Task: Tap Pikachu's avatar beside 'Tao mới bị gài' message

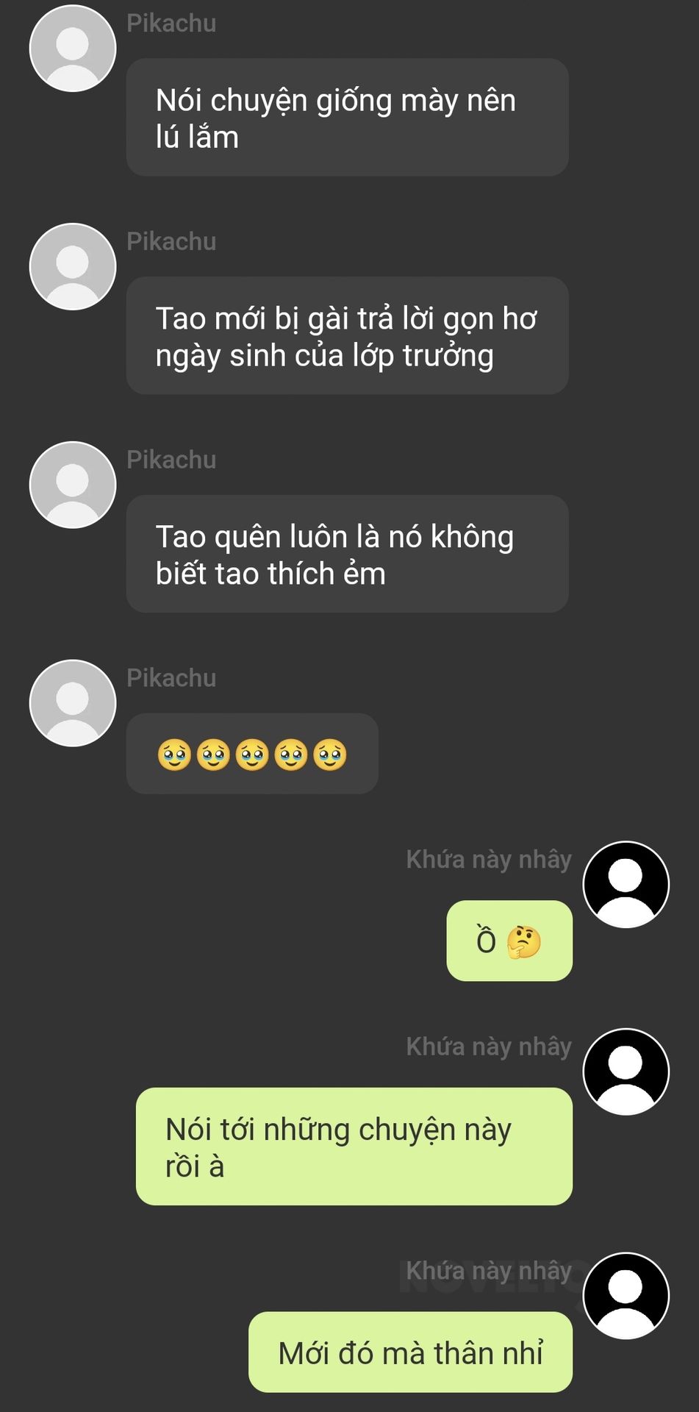Action: (73, 267)
